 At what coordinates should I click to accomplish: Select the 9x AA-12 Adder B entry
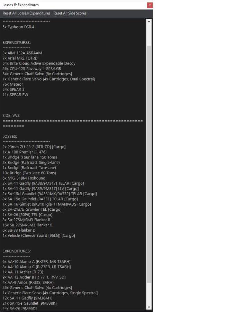(34, 277)
